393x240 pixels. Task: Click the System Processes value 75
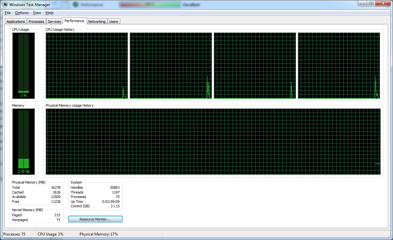tap(118, 197)
